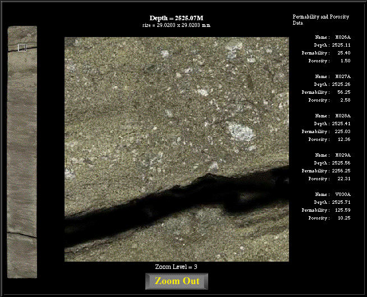Screen dimensions: 367x297
Task: Click the Zoom Out button
Action: [177, 281]
